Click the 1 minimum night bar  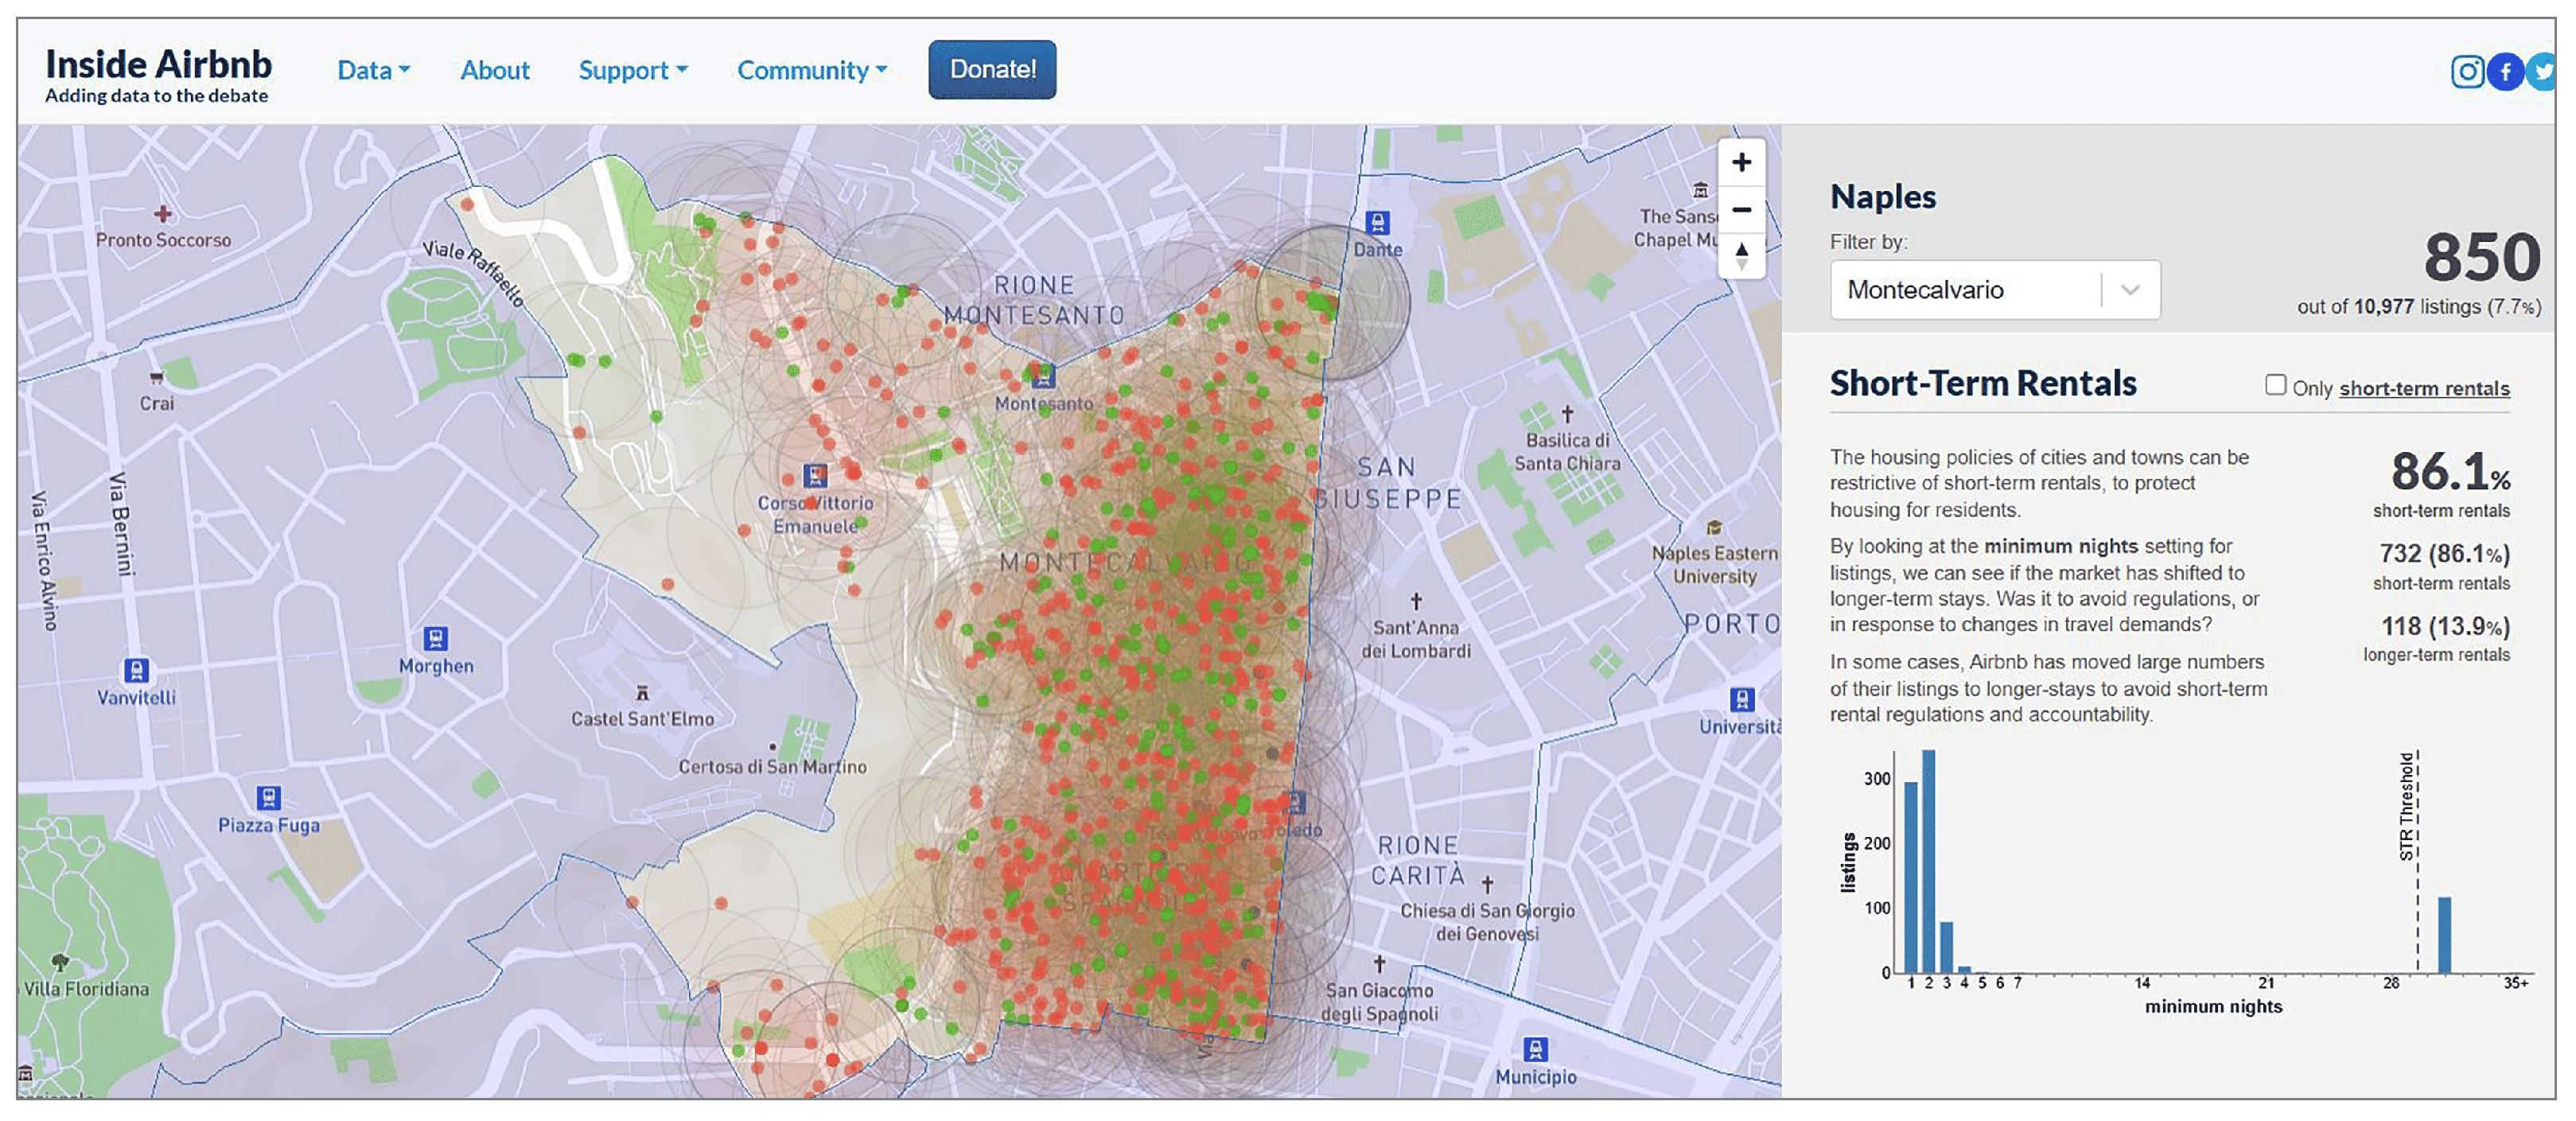coord(1910,877)
